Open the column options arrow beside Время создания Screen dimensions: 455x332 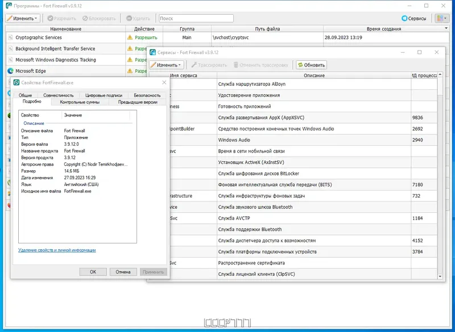click(446, 28)
